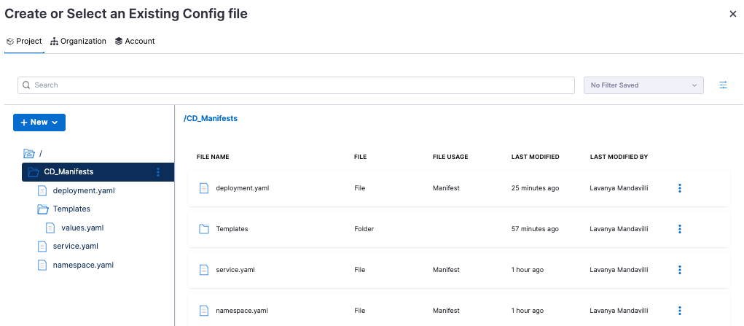The image size is (744, 326).
Task: Open options menu for namespace.yaml row
Action: click(x=679, y=311)
